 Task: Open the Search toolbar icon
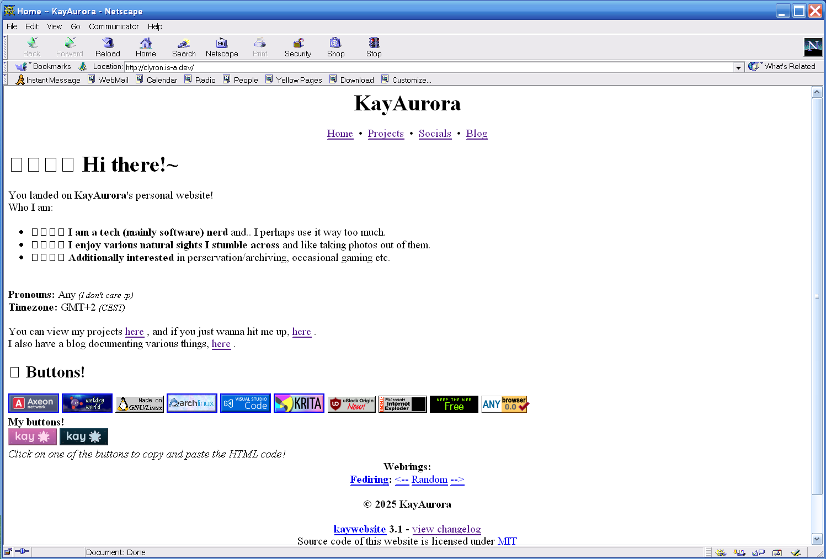click(x=184, y=44)
